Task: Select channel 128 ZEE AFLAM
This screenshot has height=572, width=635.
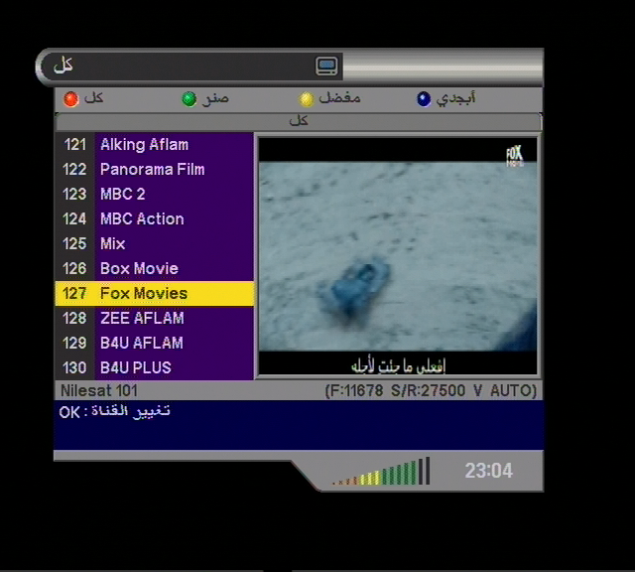Action: (x=155, y=318)
